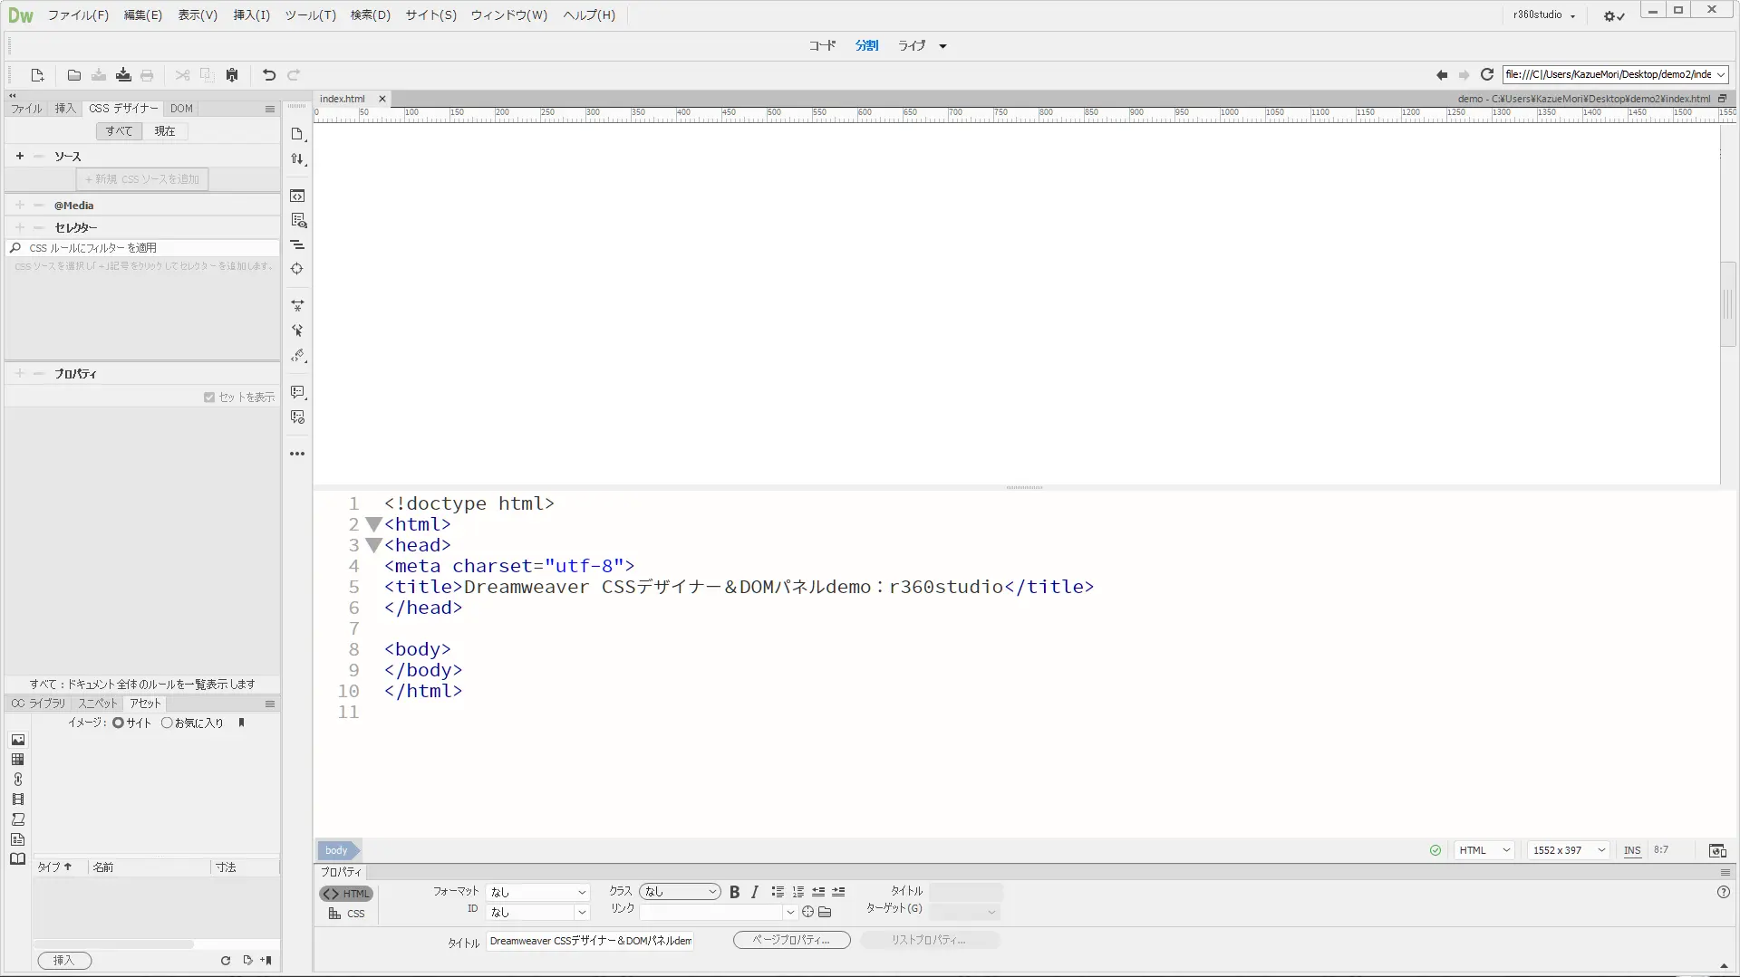Open the フォーマット dropdown

coord(537,892)
